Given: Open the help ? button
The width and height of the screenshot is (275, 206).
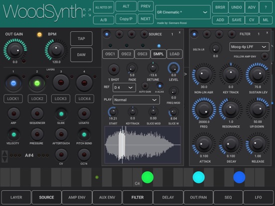Looking at the screenshot, I should point(266,7).
